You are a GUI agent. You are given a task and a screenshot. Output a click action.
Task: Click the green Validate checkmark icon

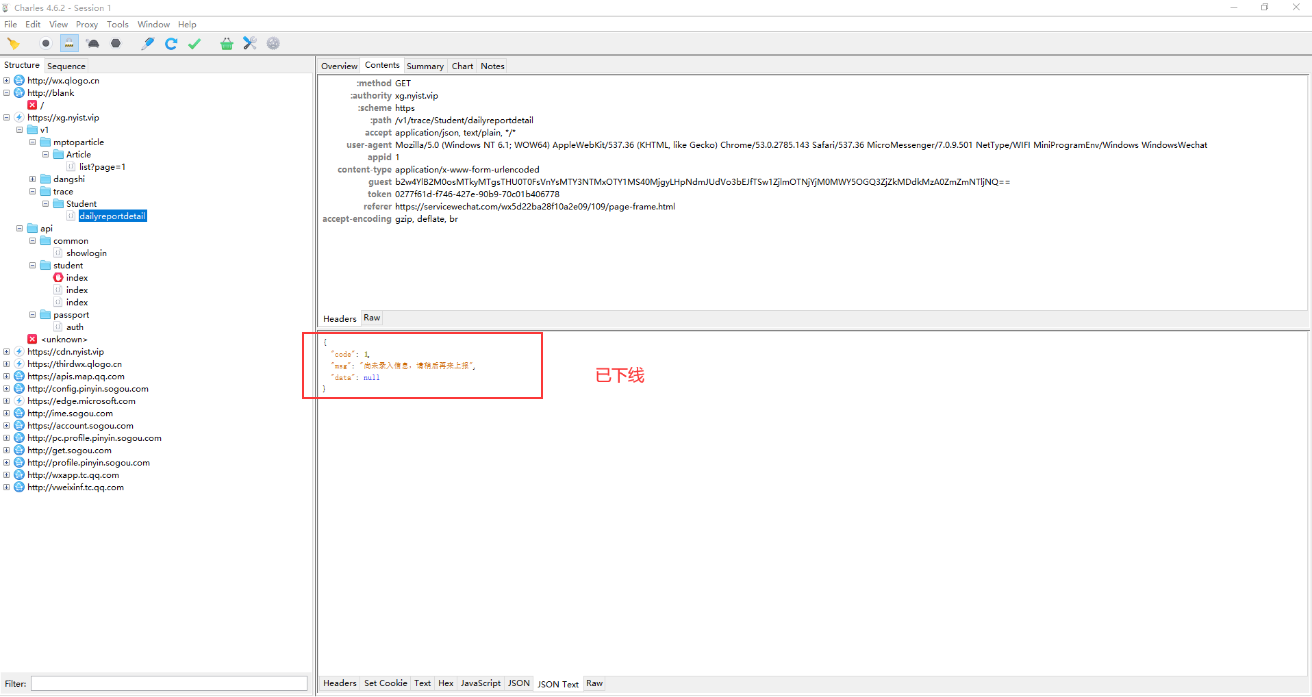point(194,44)
